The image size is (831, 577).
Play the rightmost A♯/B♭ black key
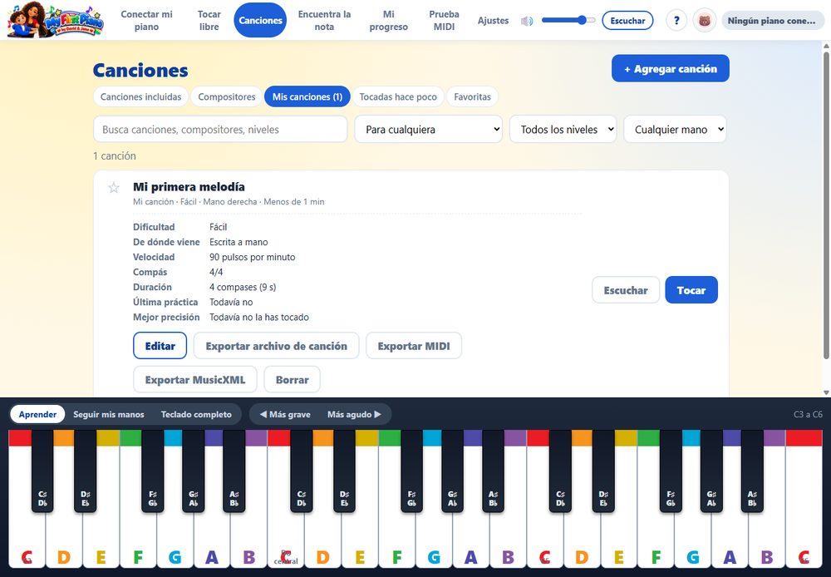[752, 472]
